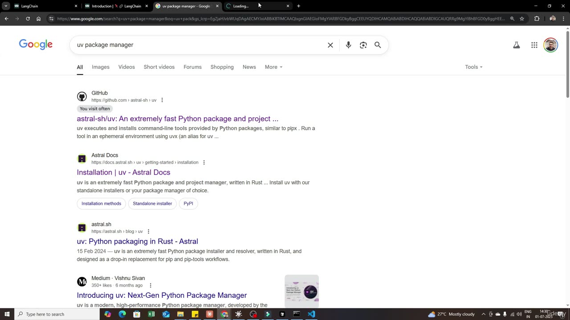Click the browser address bar URL
This screenshot has height=320, width=570.
[281, 19]
